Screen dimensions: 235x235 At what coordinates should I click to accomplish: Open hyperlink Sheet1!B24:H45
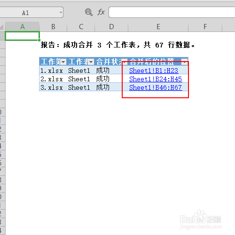coord(156,79)
